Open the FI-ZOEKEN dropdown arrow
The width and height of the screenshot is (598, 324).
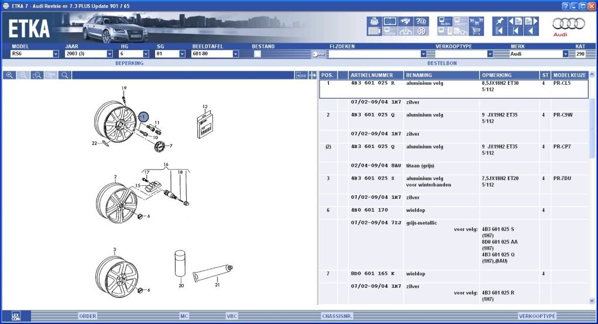pyautogui.click(x=423, y=54)
